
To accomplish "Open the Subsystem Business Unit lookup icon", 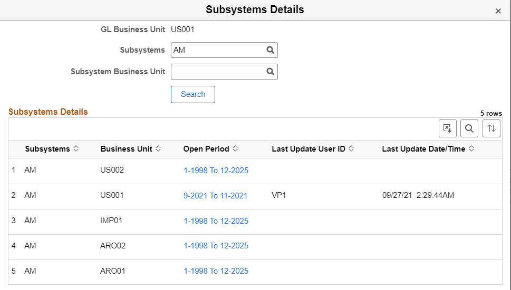I will click(270, 72).
